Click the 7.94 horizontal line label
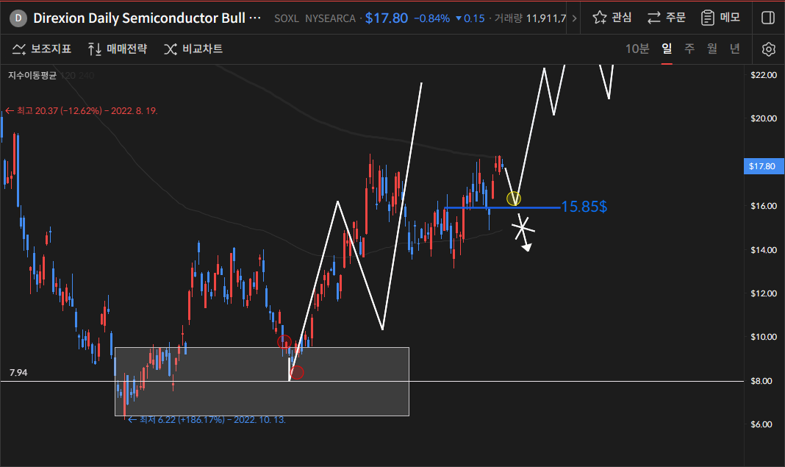This screenshot has height=467, width=785. point(18,373)
